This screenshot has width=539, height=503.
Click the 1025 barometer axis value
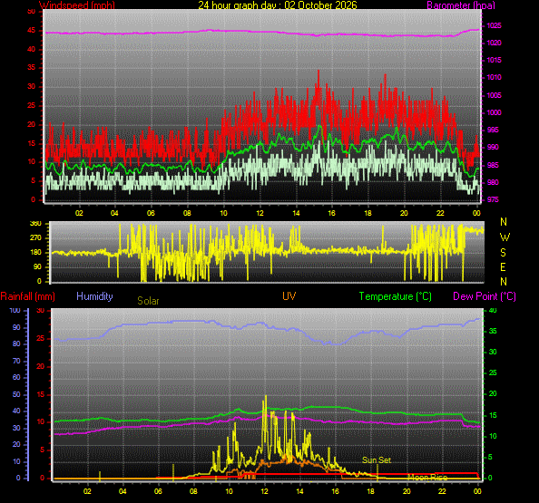(x=494, y=25)
